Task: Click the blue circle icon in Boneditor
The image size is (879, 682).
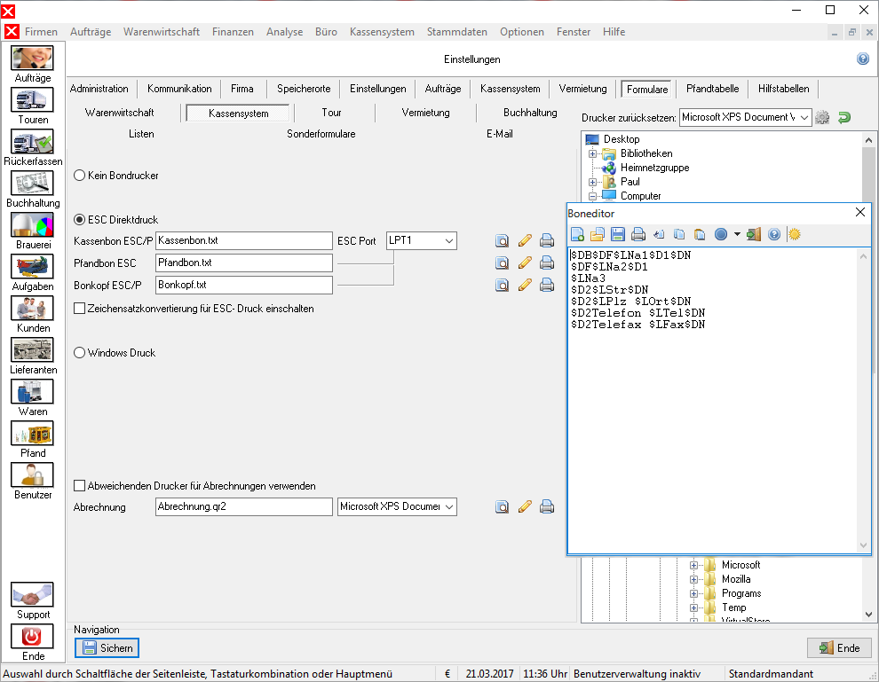Action: pyautogui.click(x=721, y=235)
